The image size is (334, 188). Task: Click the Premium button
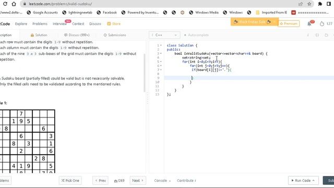[289, 23]
